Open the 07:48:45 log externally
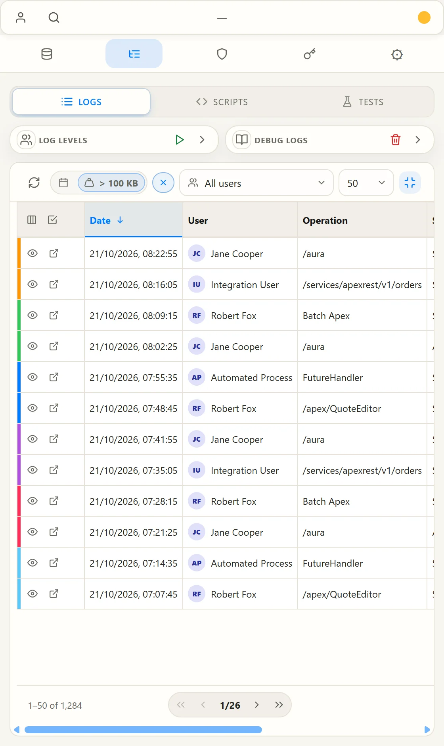The width and height of the screenshot is (444, 746). [x=54, y=408]
